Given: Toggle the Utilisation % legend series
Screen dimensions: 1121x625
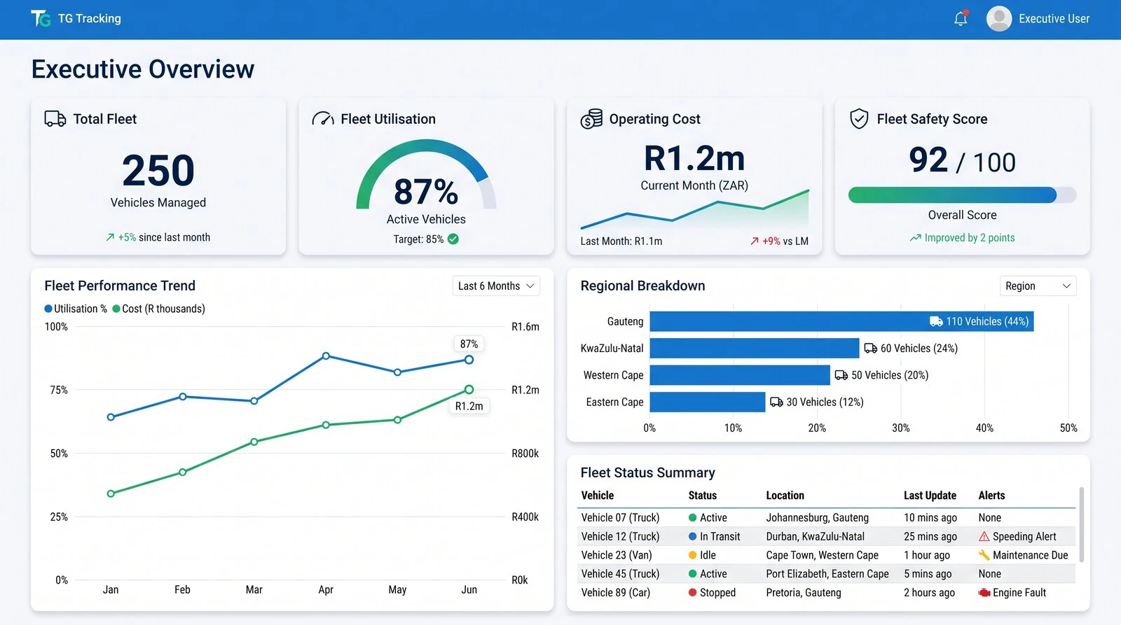Looking at the screenshot, I should (76, 309).
